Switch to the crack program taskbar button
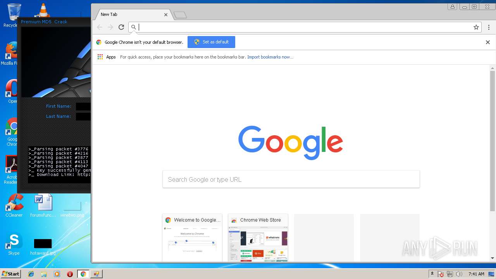 pyautogui.click(x=96, y=274)
